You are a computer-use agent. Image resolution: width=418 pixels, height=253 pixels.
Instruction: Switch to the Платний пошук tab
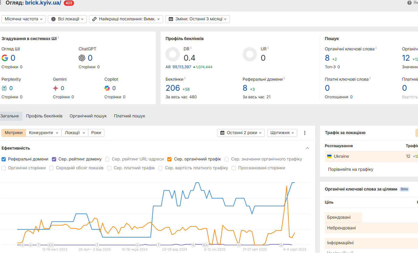[x=130, y=116]
